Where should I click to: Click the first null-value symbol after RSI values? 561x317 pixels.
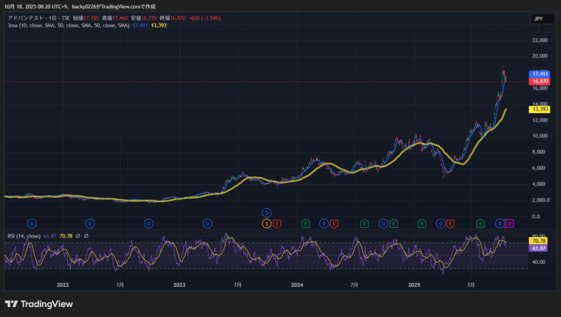78,236
